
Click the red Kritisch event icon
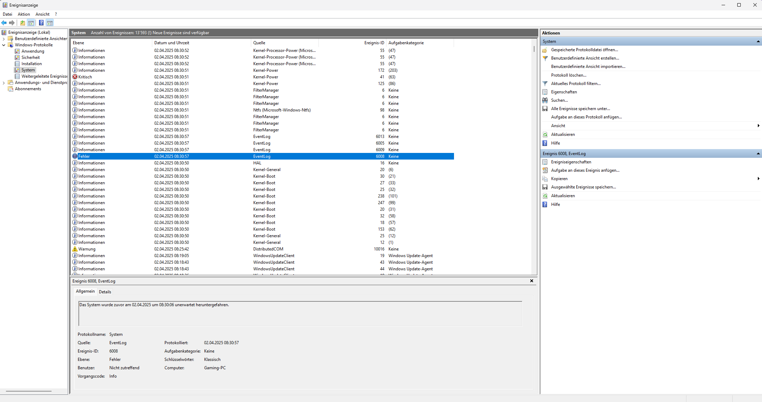pyautogui.click(x=75, y=77)
